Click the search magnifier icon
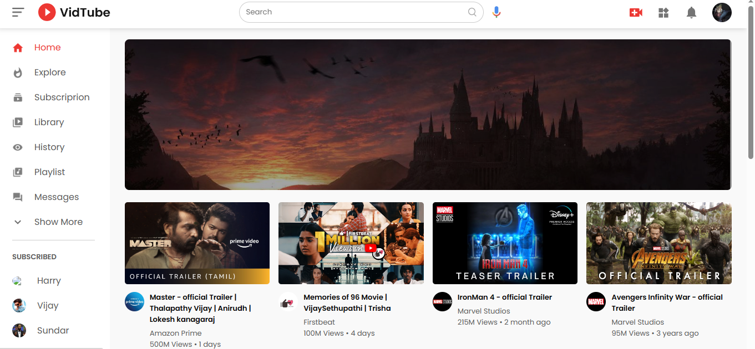Viewport: 755px width, 349px height. coord(472,12)
